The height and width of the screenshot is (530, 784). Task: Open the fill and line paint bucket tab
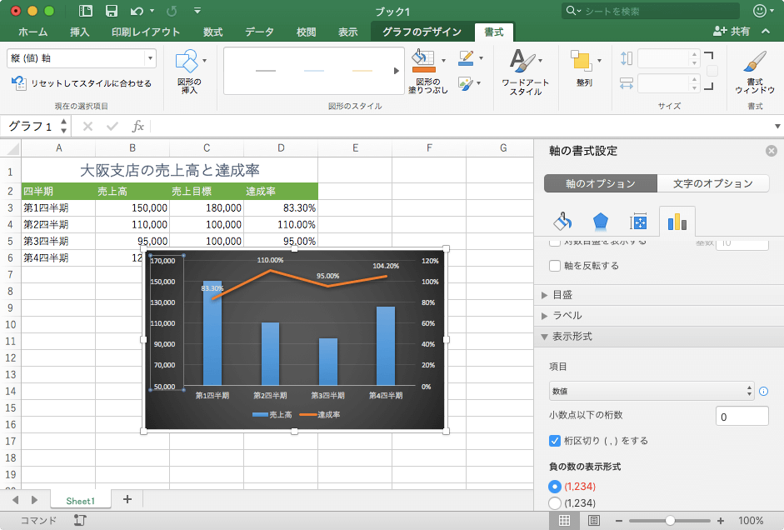(x=562, y=221)
